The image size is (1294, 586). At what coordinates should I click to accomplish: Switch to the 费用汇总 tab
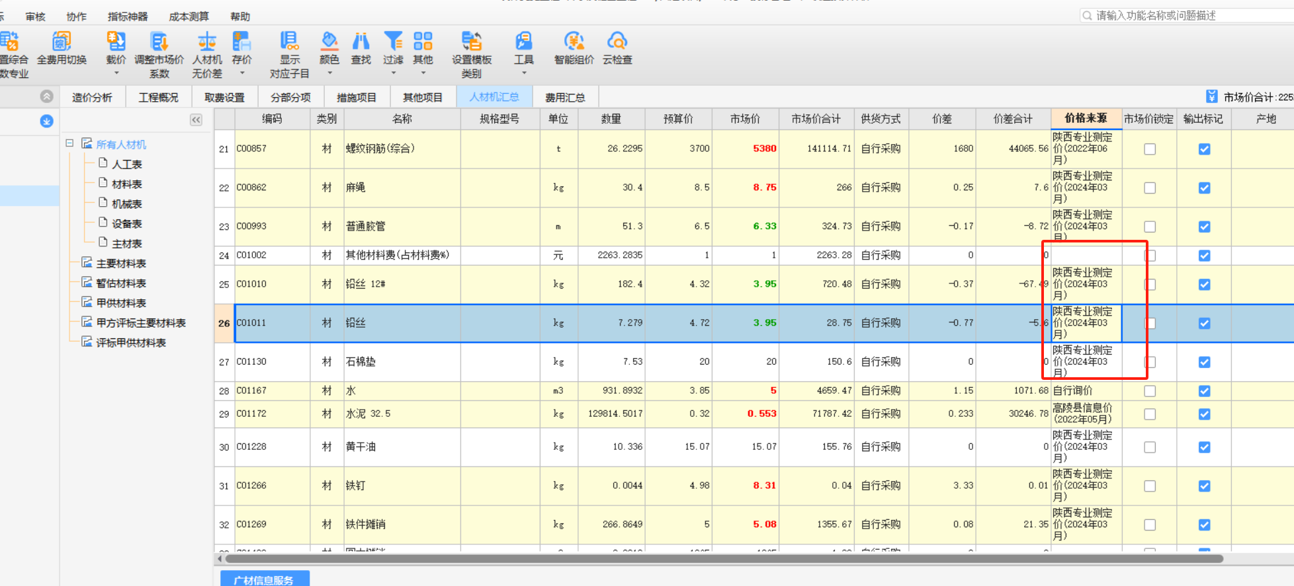(565, 97)
